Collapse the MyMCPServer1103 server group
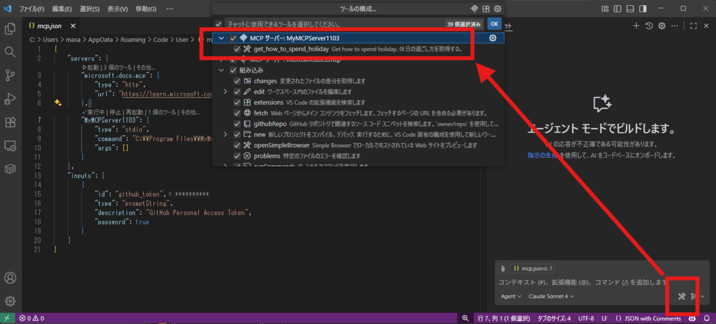716x324 pixels. [221, 38]
